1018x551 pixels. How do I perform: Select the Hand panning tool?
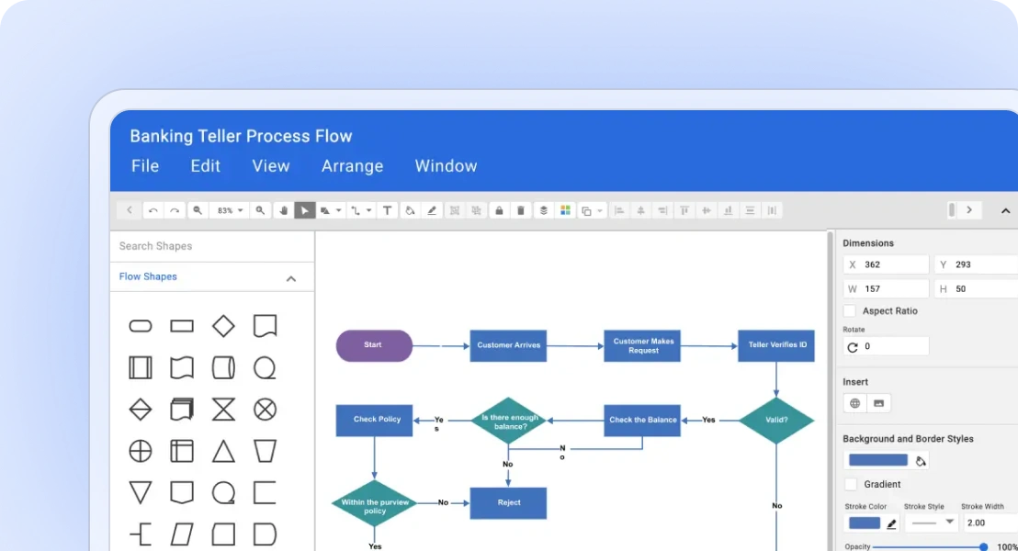coord(285,210)
